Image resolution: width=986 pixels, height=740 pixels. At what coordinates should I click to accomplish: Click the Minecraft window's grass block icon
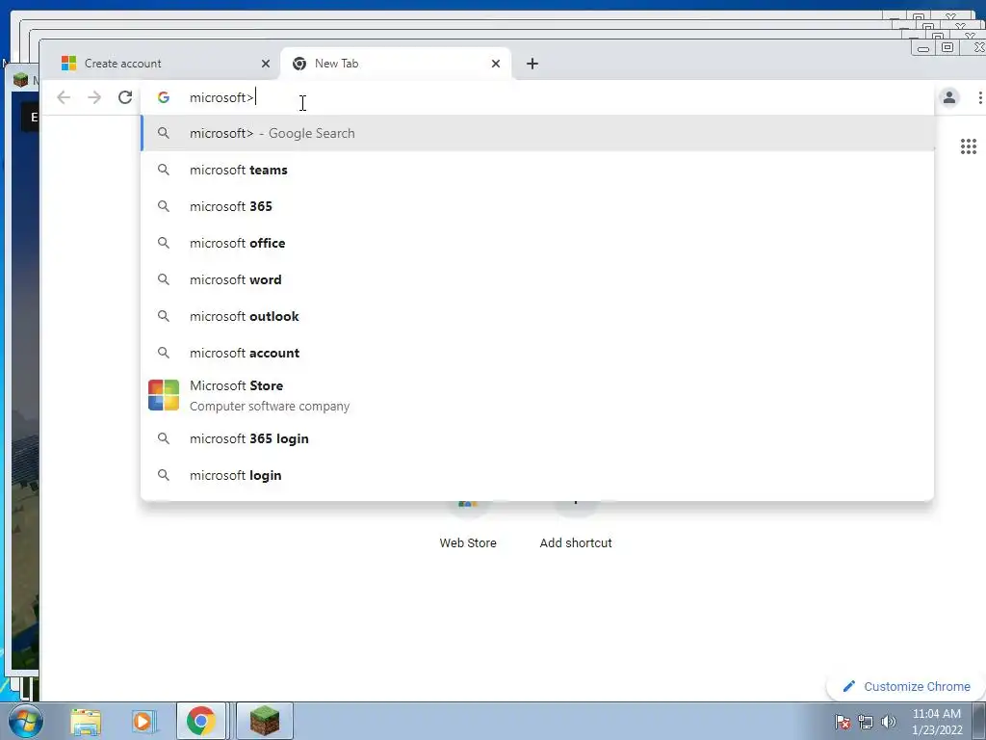click(x=21, y=80)
